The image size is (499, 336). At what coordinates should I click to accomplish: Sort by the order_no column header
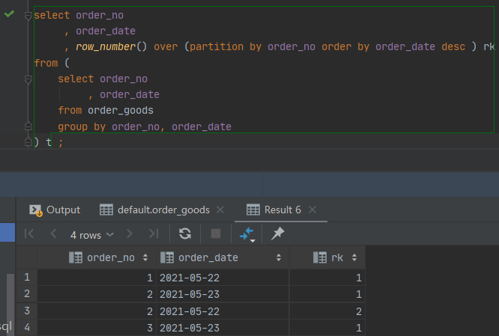click(x=97, y=257)
